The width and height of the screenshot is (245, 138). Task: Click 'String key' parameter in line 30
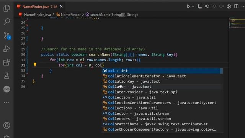pos(162,54)
